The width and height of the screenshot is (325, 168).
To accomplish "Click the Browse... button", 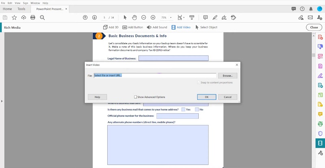I will click(227, 75).
